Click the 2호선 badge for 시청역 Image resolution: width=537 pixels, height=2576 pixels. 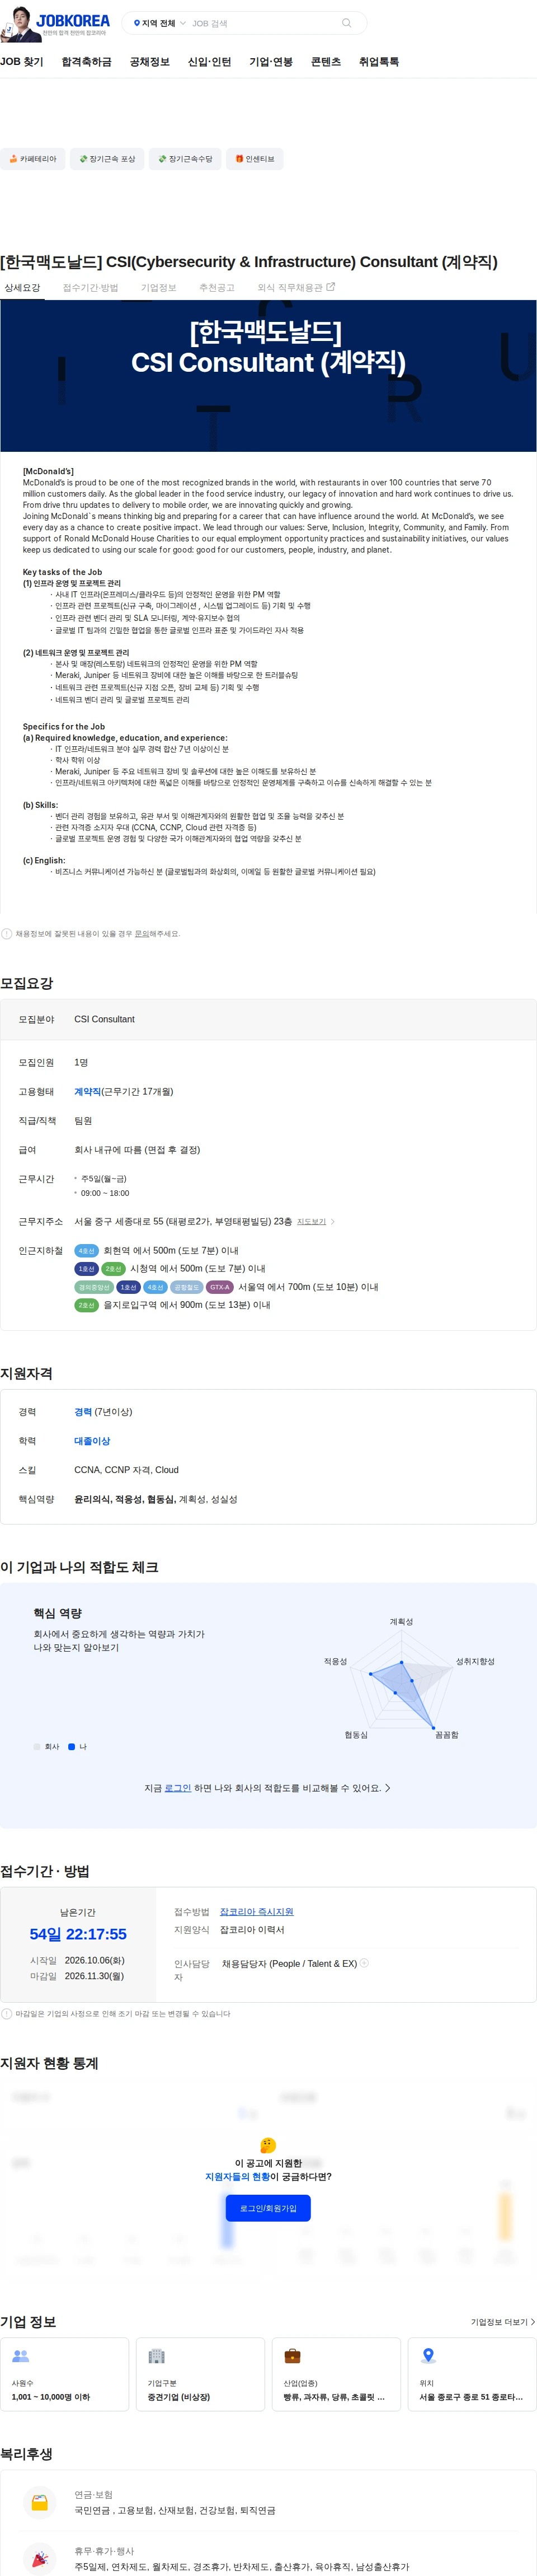[x=113, y=1268]
